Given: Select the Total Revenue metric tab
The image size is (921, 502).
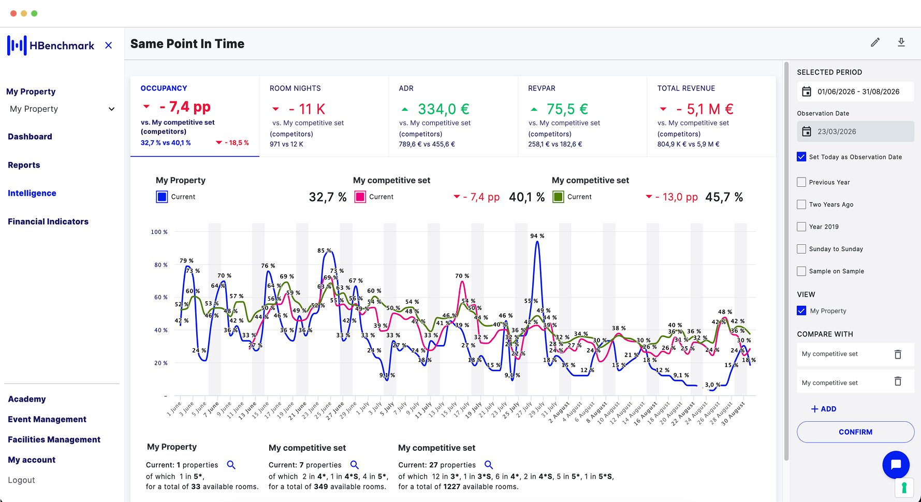Looking at the screenshot, I should (711, 116).
